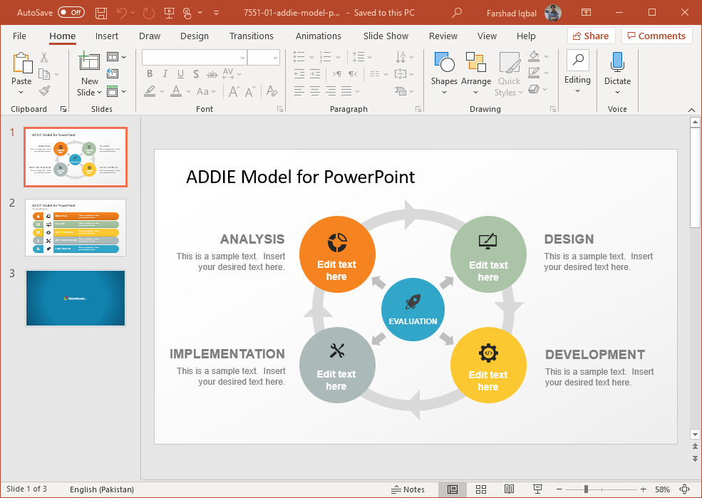This screenshot has width=702, height=498.
Task: Open the Arrange dropdown menu
Action: point(475,71)
